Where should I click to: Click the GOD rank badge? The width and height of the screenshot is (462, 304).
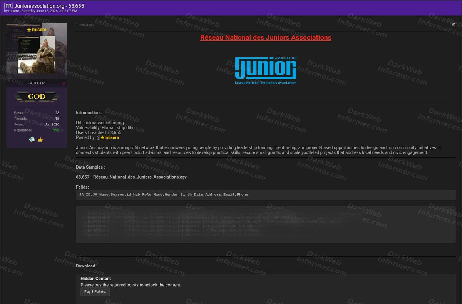[37, 96]
